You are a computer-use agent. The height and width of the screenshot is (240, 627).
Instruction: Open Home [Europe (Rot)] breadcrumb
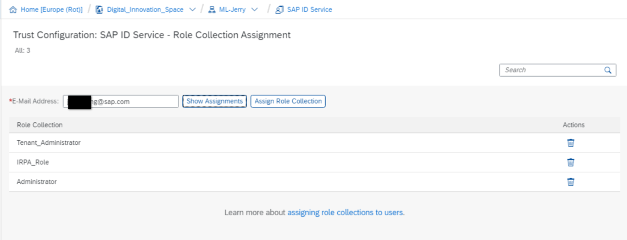point(51,10)
